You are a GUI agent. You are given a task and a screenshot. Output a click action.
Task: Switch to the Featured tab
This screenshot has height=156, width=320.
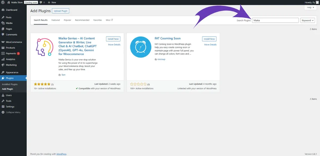click(x=55, y=20)
